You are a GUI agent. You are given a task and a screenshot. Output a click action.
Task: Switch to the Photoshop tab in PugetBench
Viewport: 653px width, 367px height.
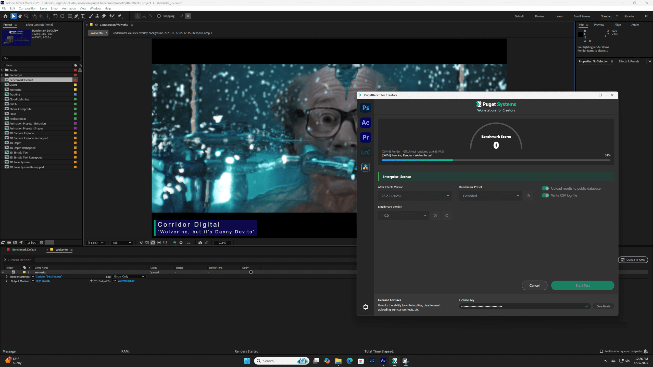coord(365,108)
